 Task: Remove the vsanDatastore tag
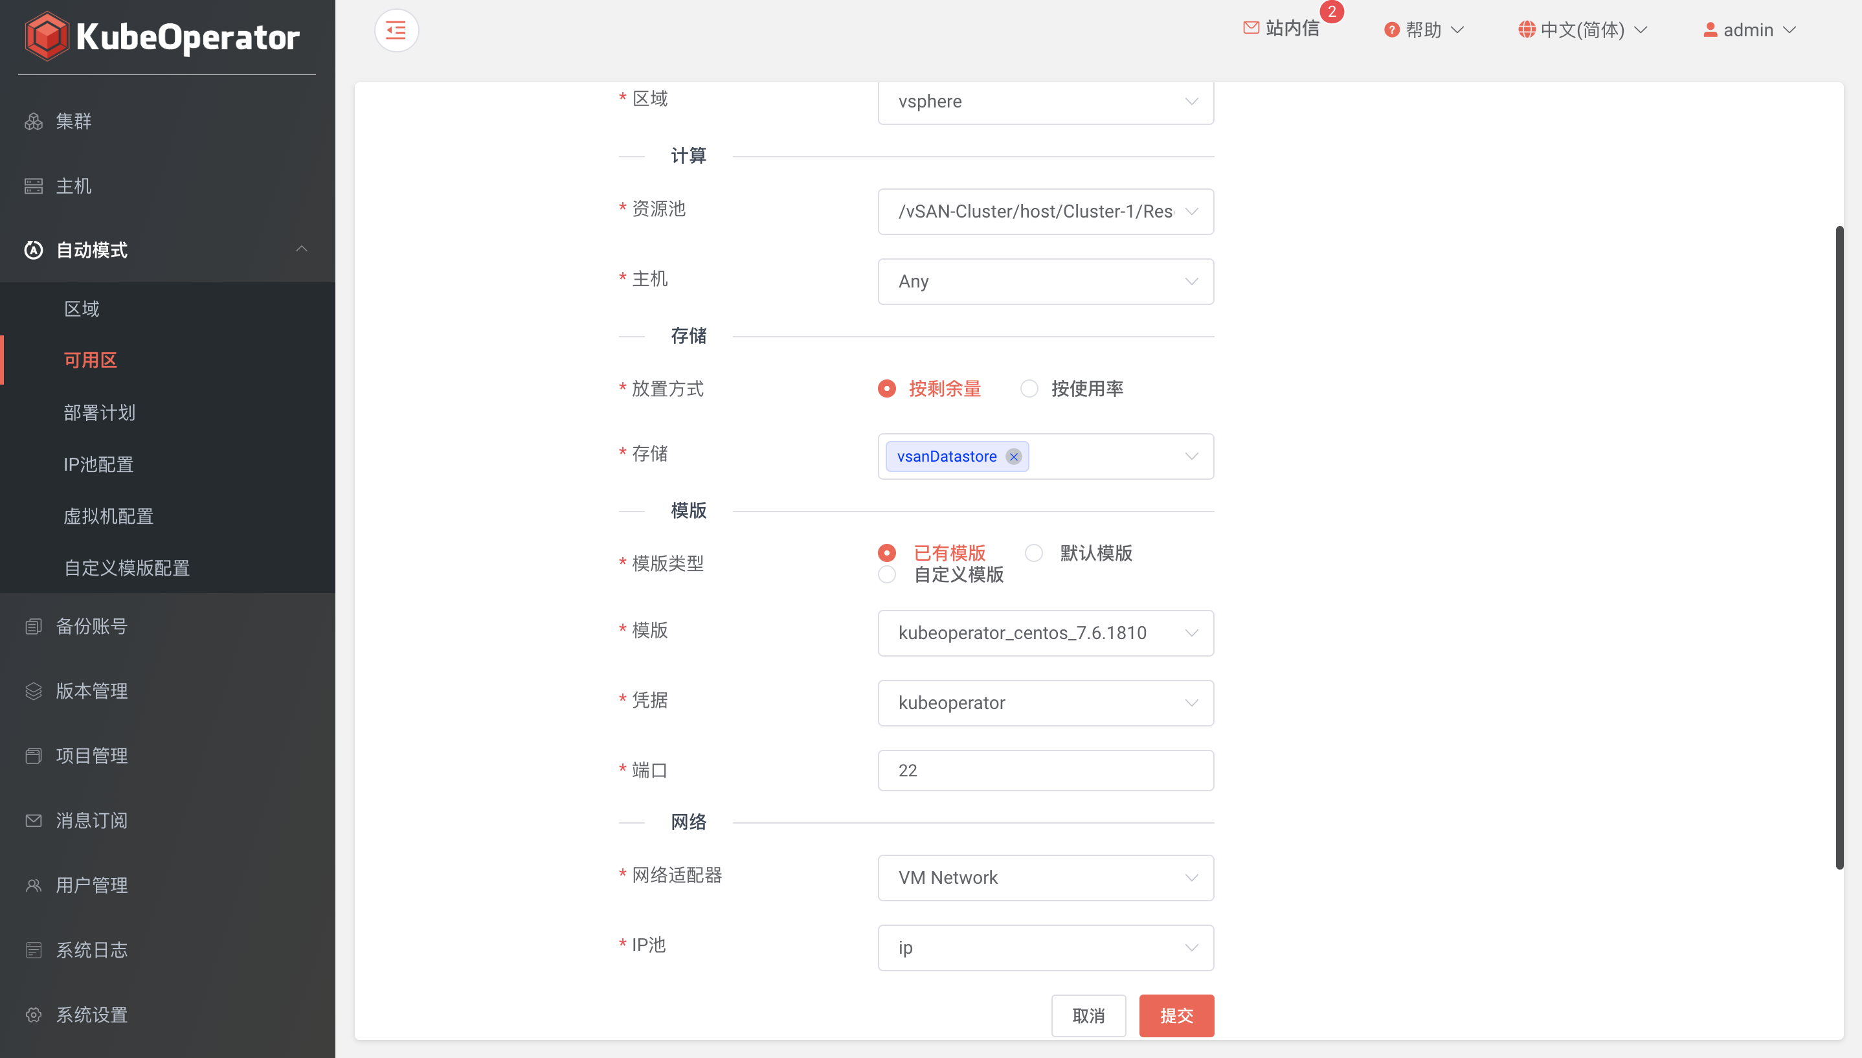tap(1013, 456)
